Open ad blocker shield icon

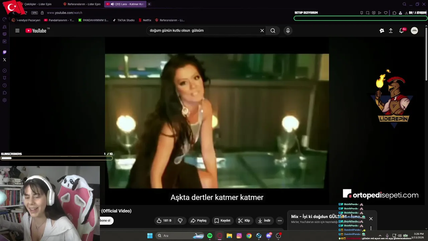(x=373, y=13)
